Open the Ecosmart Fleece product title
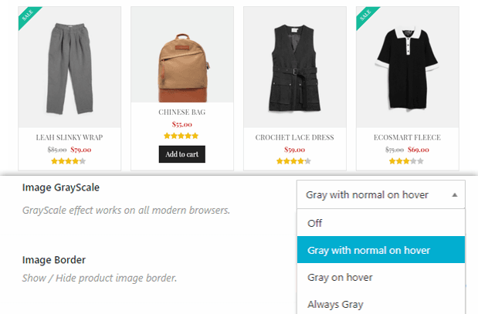 [407, 137]
